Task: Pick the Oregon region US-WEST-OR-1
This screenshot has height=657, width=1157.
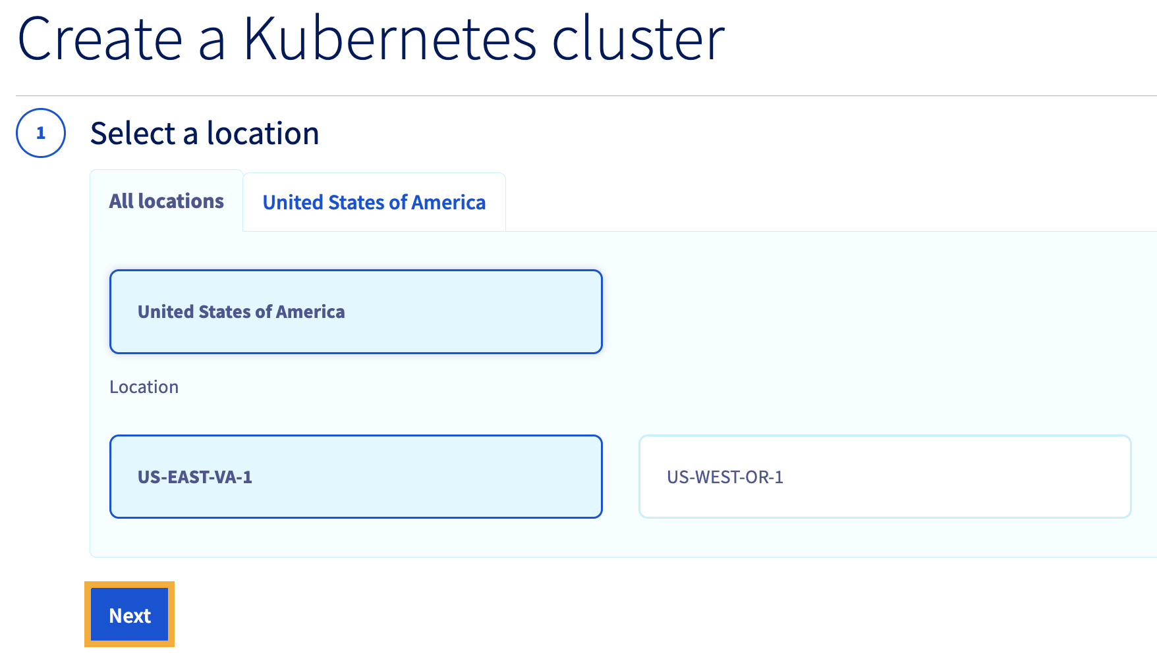Action: pos(885,477)
